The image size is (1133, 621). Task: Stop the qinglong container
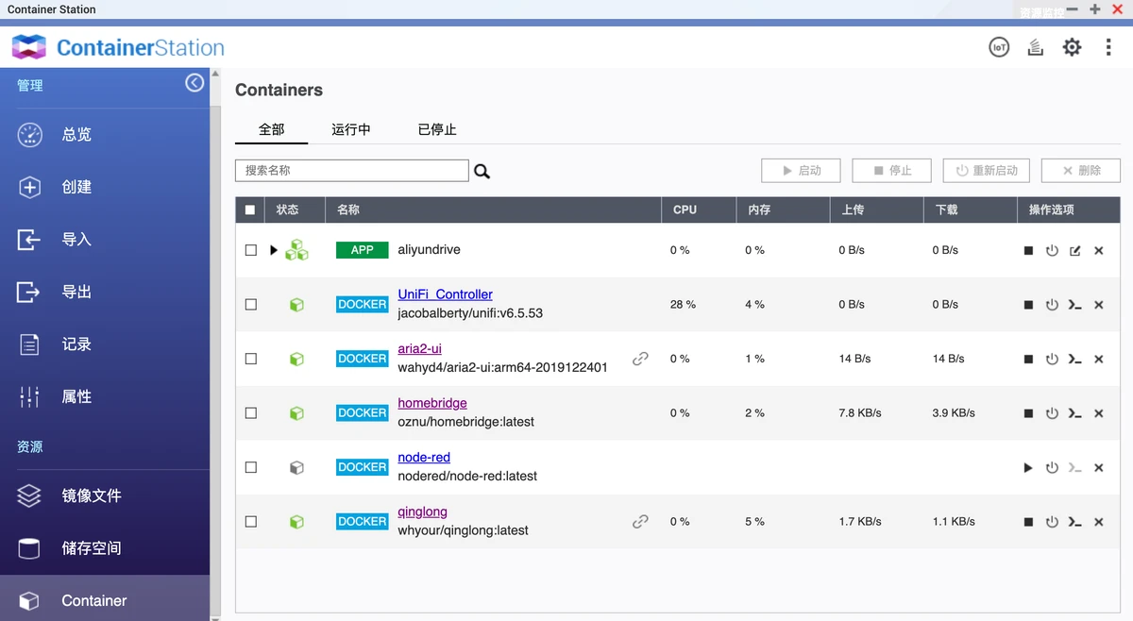click(x=1028, y=522)
